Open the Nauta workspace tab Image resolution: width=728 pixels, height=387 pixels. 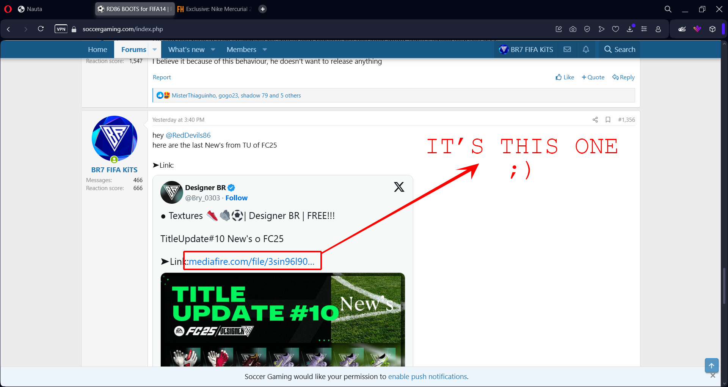point(30,9)
